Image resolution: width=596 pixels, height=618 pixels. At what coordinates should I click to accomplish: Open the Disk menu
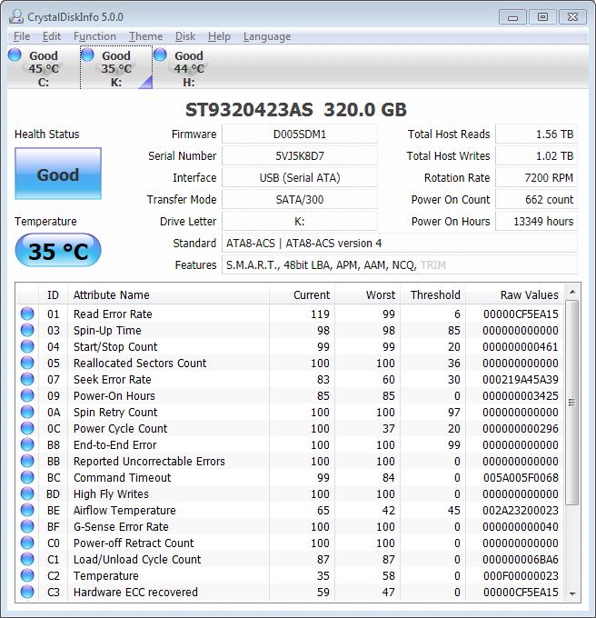185,36
